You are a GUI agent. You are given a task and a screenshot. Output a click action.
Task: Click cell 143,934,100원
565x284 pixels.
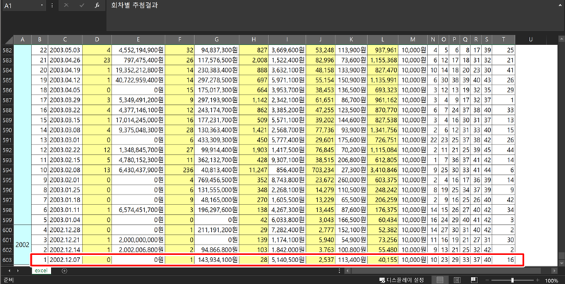[216, 259]
